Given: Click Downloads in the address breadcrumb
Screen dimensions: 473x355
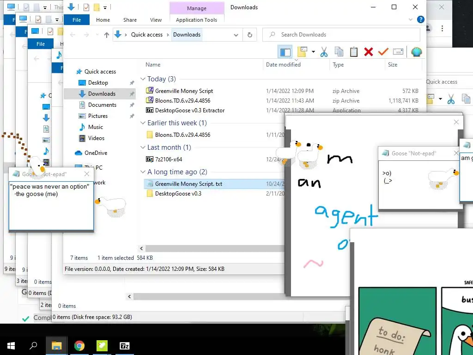Looking at the screenshot, I should [x=187, y=35].
